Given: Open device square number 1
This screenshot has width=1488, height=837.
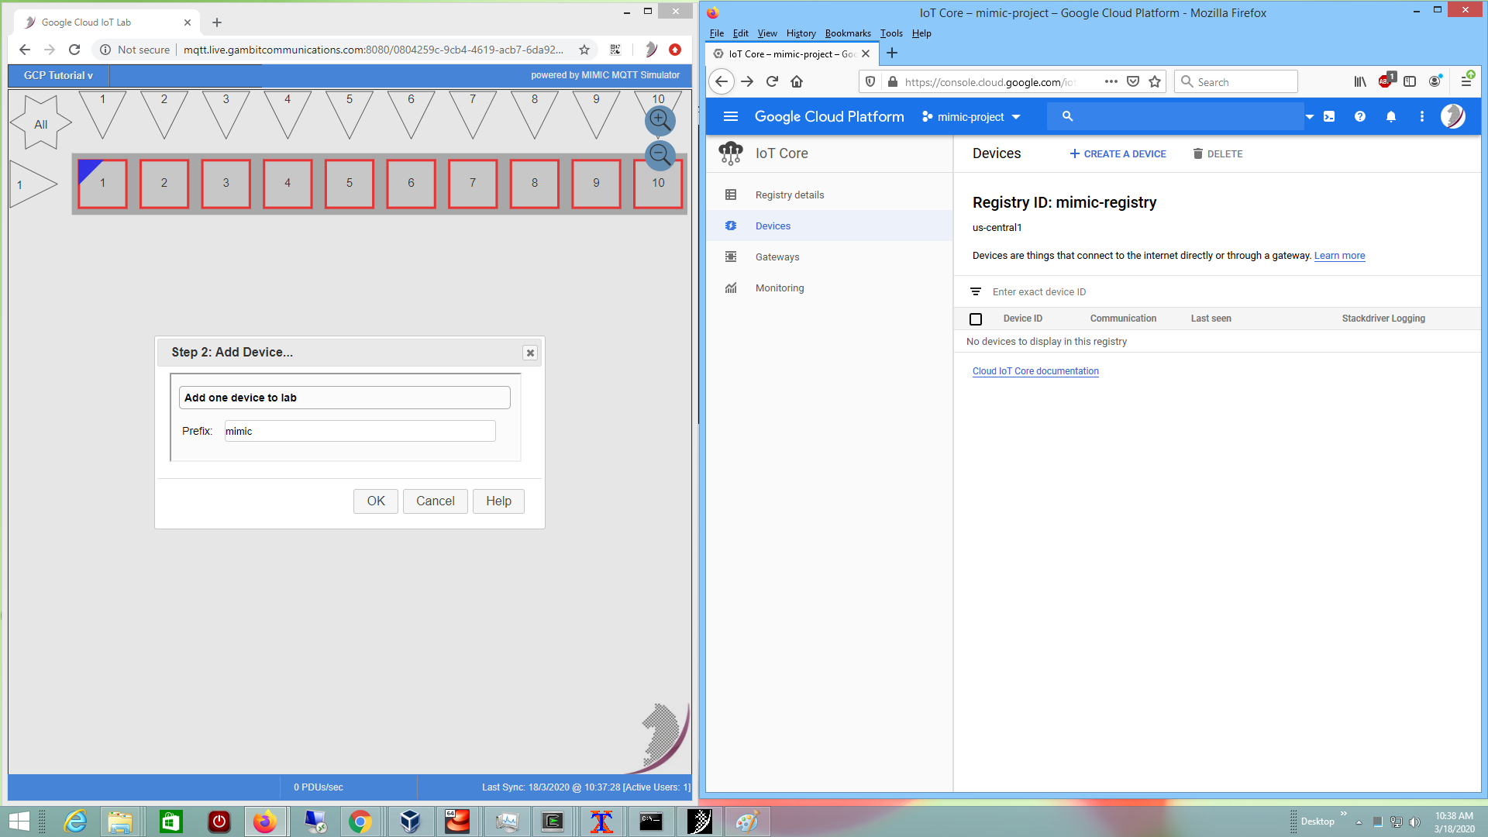Looking at the screenshot, I should coord(102,184).
